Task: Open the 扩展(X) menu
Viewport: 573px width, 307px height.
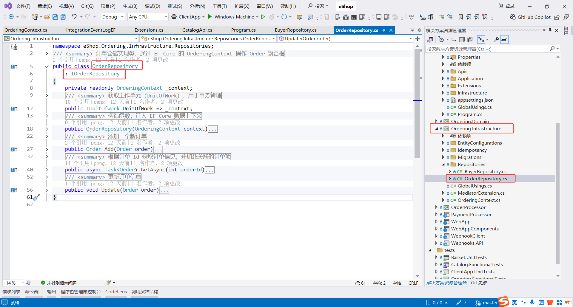Action: tap(242, 6)
